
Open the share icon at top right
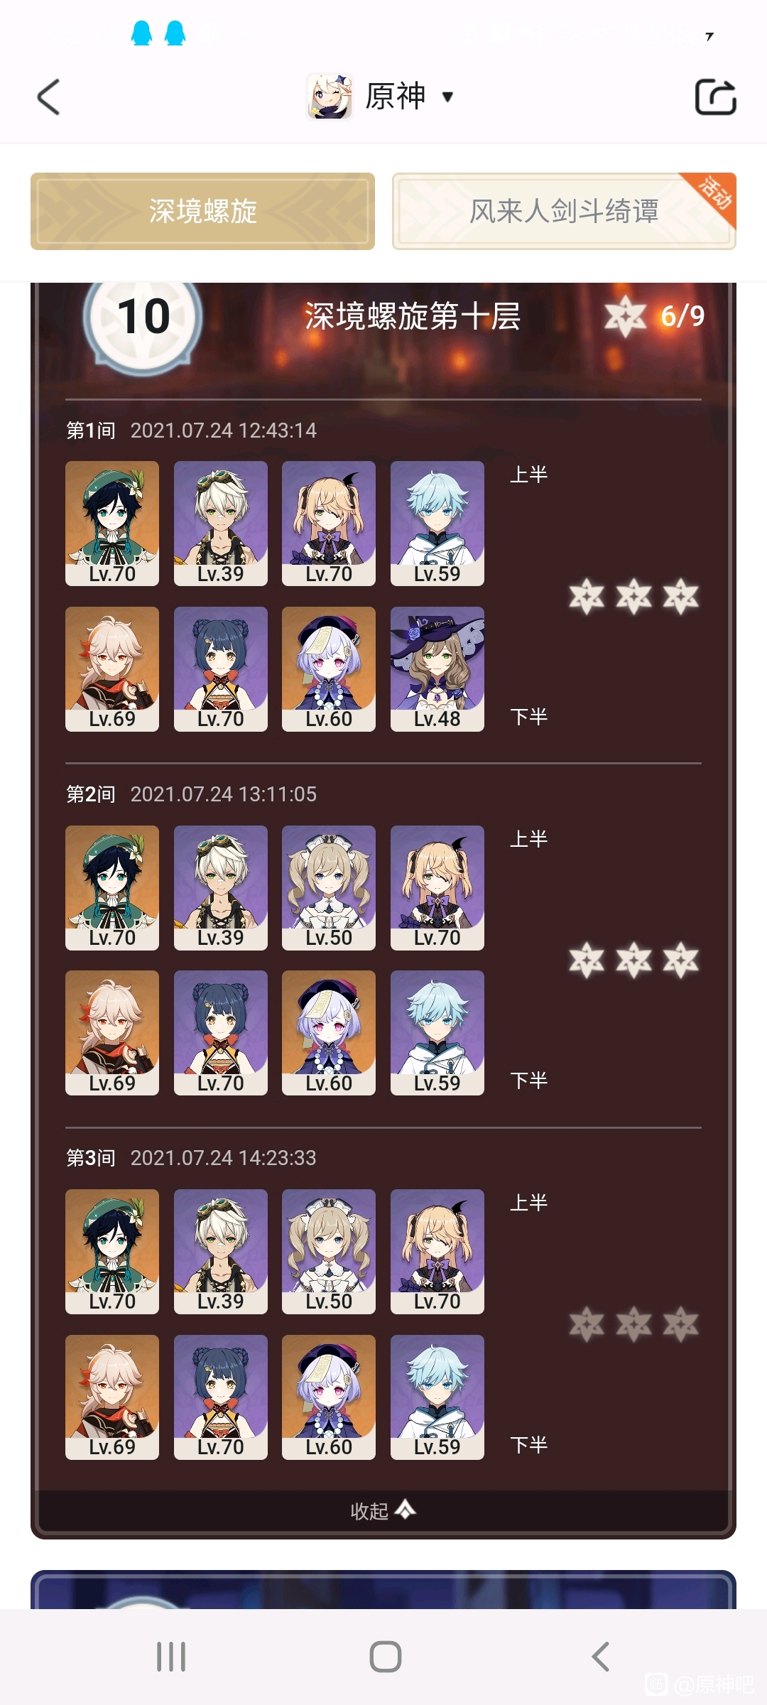715,97
